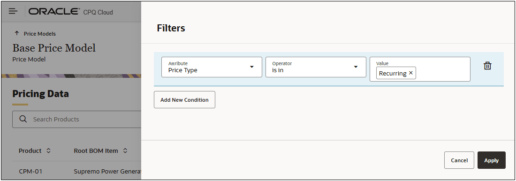516x181 pixels.
Task: Open the hamburger navigation menu
Action: coord(13,12)
